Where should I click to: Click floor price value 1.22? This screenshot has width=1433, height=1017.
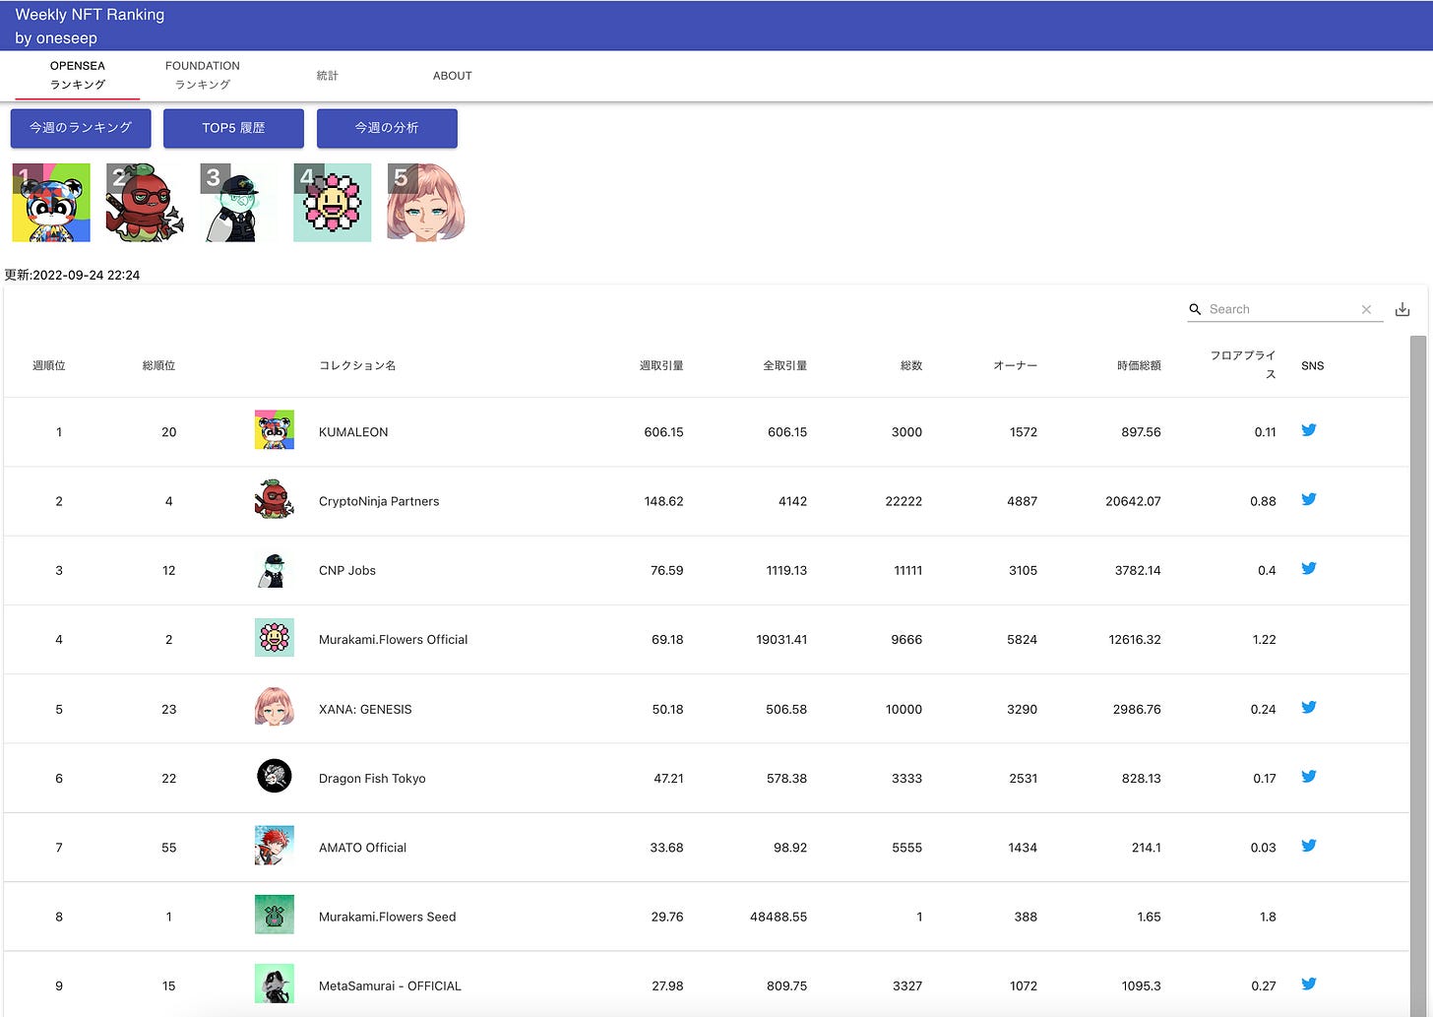click(x=1264, y=639)
